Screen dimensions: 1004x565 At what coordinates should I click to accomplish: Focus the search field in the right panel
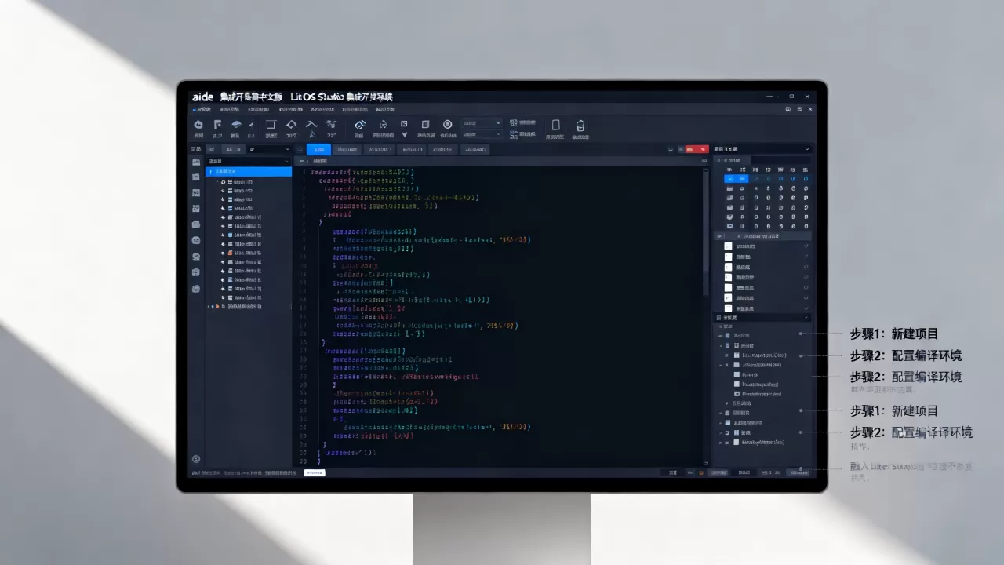coord(781,160)
